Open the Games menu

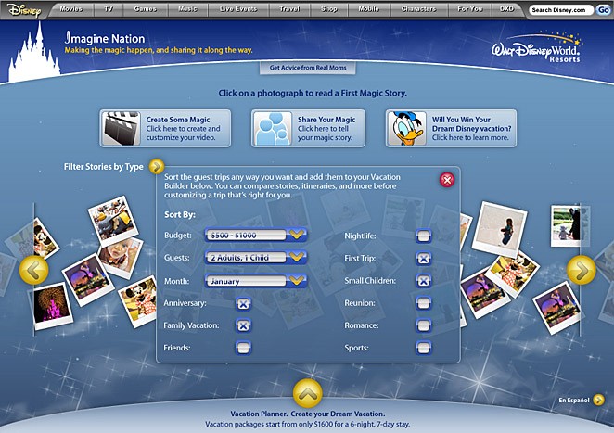[x=146, y=9]
